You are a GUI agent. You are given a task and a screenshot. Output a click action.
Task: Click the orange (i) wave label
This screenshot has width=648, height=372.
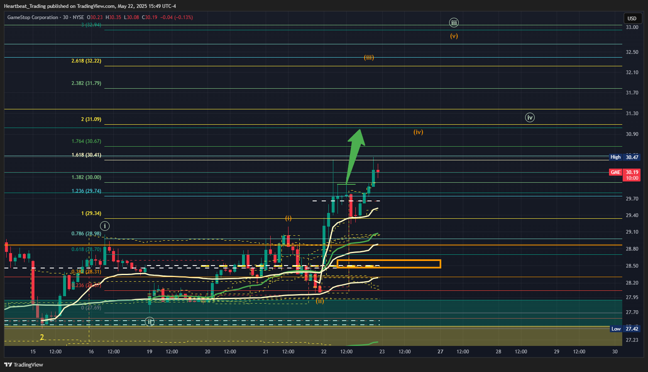coord(289,218)
